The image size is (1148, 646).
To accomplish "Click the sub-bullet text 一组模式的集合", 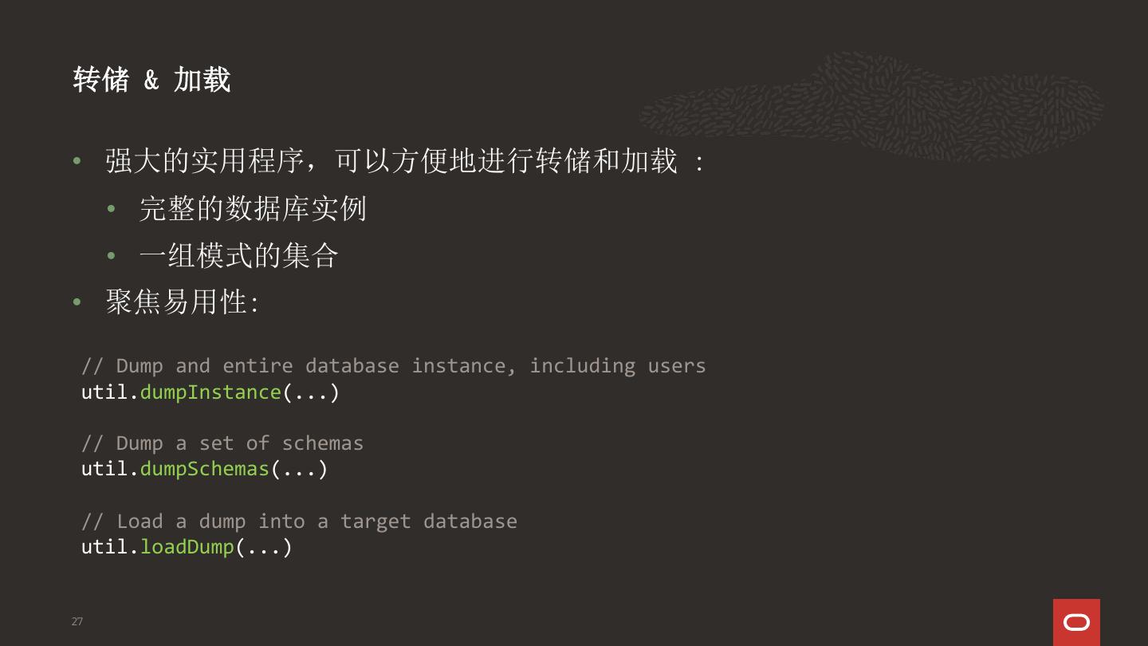I will (x=238, y=256).
